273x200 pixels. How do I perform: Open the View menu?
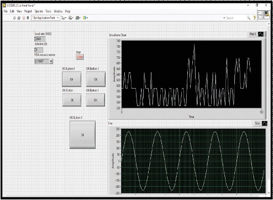point(19,12)
